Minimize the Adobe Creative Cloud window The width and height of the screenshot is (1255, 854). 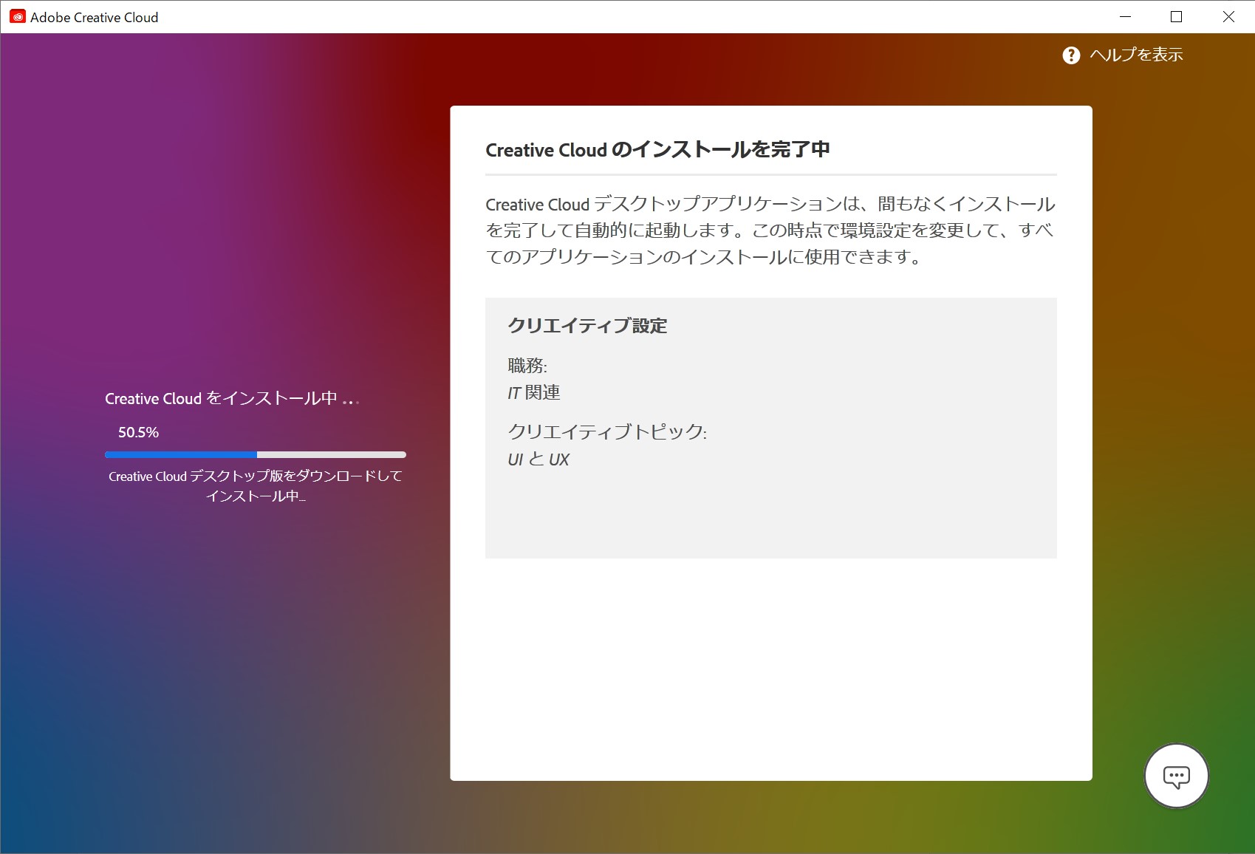coord(1126,16)
